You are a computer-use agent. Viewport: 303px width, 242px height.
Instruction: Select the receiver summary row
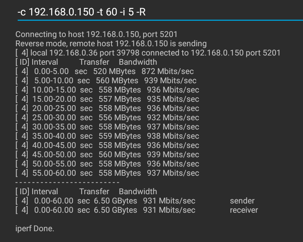137,210
